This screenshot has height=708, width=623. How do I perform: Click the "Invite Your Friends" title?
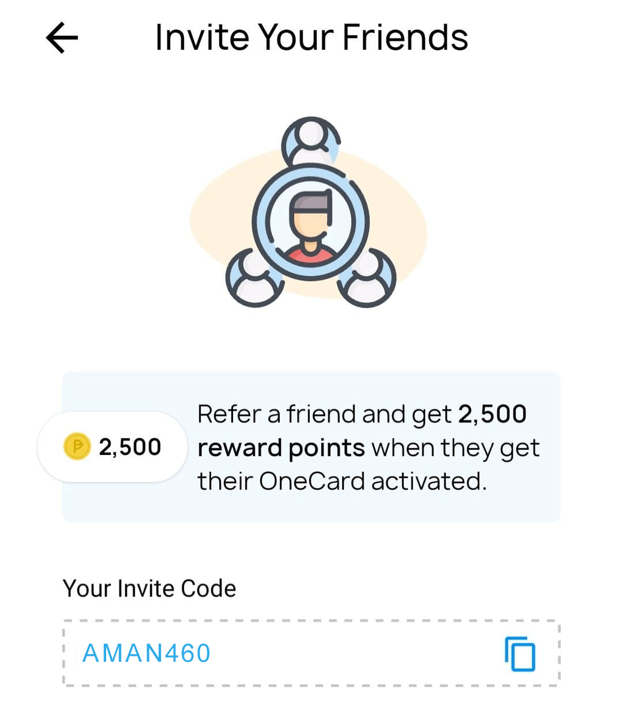311,38
